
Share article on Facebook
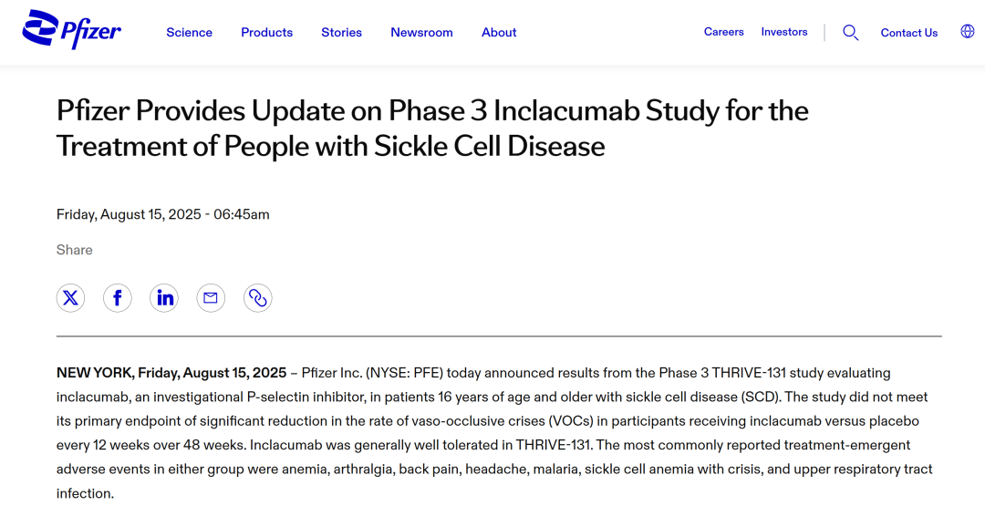(118, 297)
